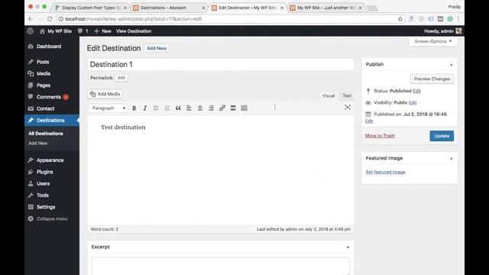The width and height of the screenshot is (489, 275).
Task: Click the browser back arrow
Action: click(31, 19)
